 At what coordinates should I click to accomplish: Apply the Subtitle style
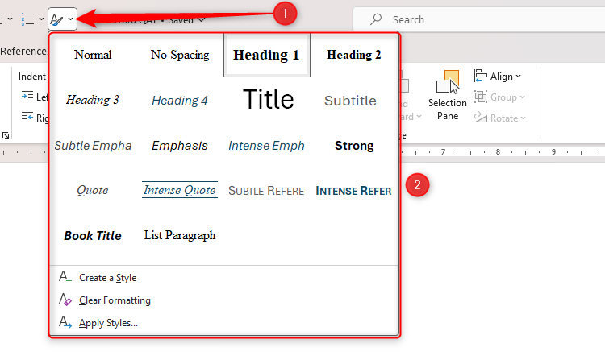(350, 101)
